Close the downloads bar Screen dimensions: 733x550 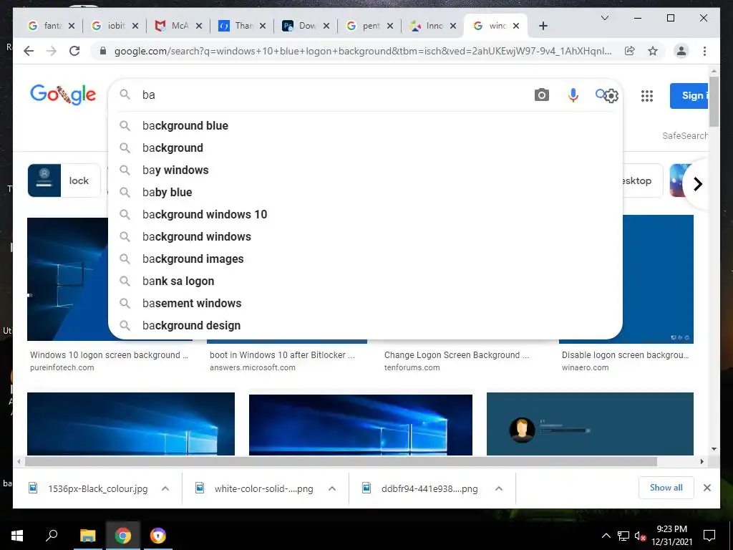pos(707,488)
